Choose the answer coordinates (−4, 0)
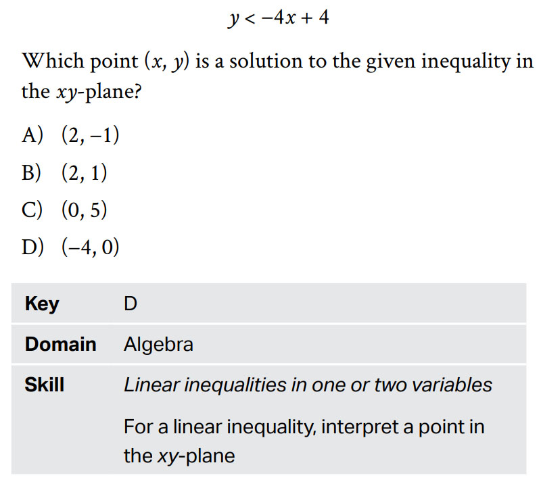The height and width of the screenshot is (484, 541). point(91,247)
